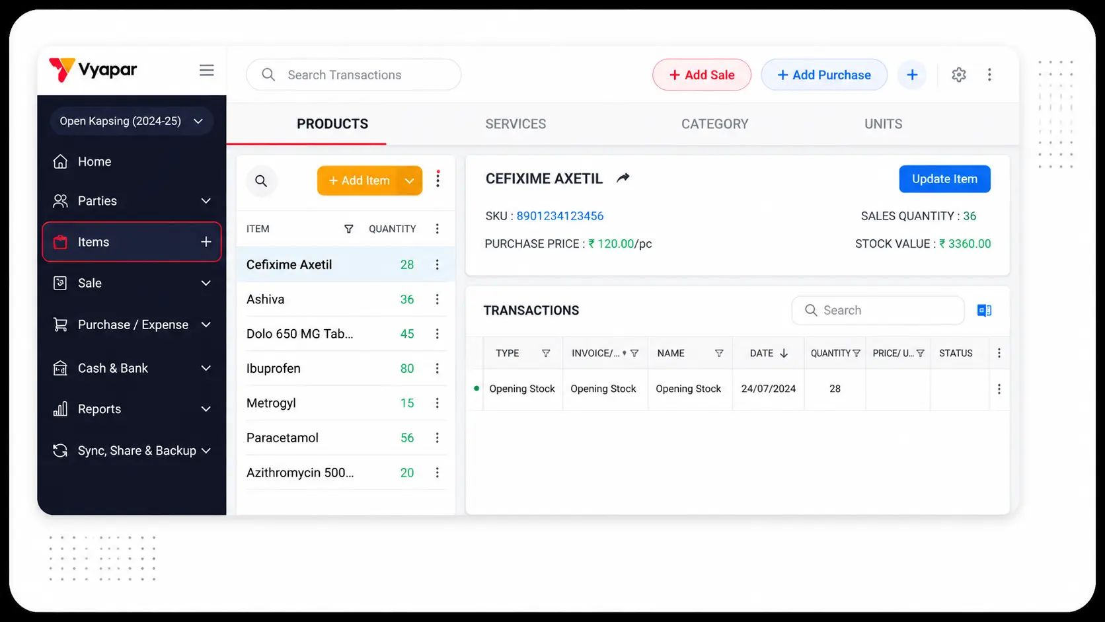Open three-dot menu beside Add Item
Image resolution: width=1105 pixels, height=622 pixels.
438,179
